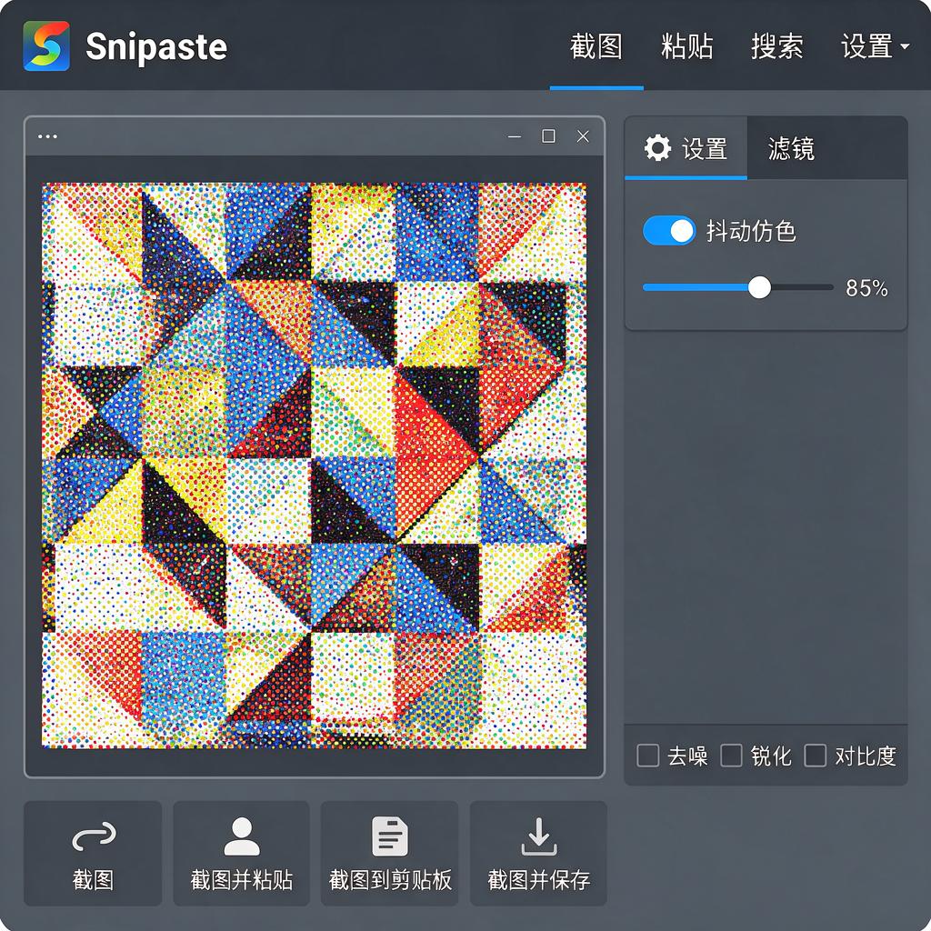Click the three-dot menu of preview window

47,136
